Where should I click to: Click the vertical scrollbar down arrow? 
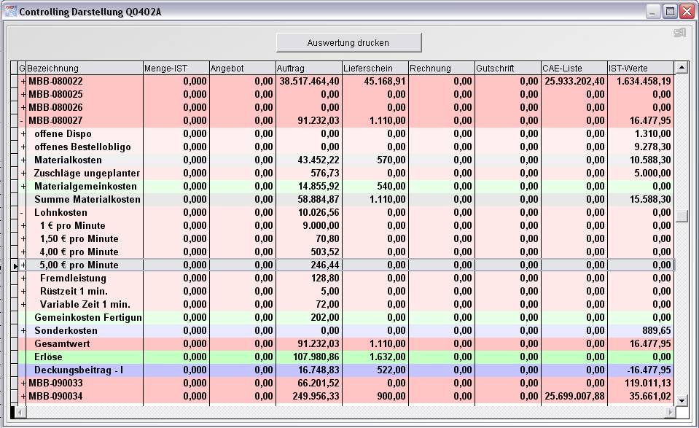(x=682, y=400)
